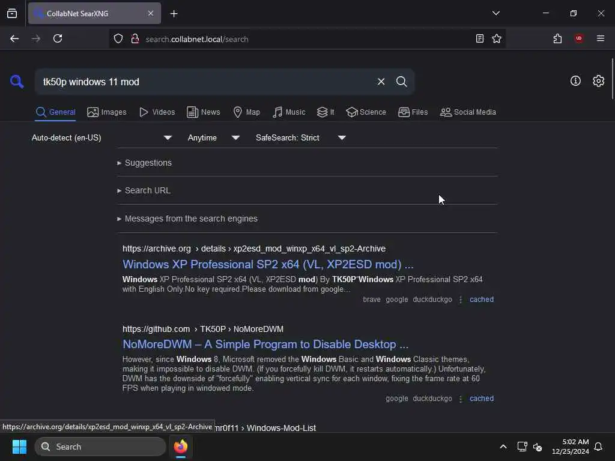615x461 pixels.
Task: Open the About info icon
Action: click(x=575, y=81)
